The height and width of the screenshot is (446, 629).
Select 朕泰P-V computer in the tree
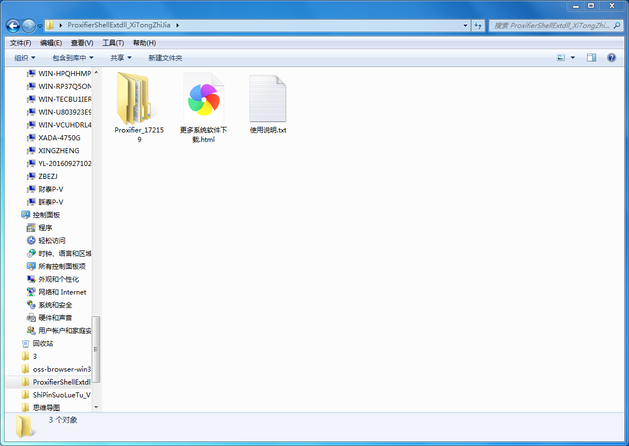45,202
